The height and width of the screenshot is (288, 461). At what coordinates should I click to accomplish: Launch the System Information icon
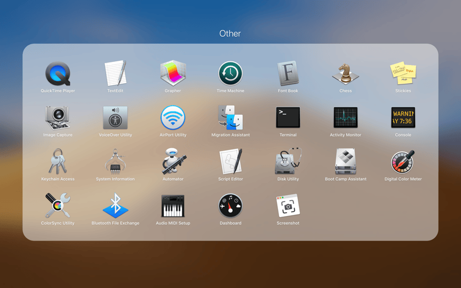pos(115,162)
